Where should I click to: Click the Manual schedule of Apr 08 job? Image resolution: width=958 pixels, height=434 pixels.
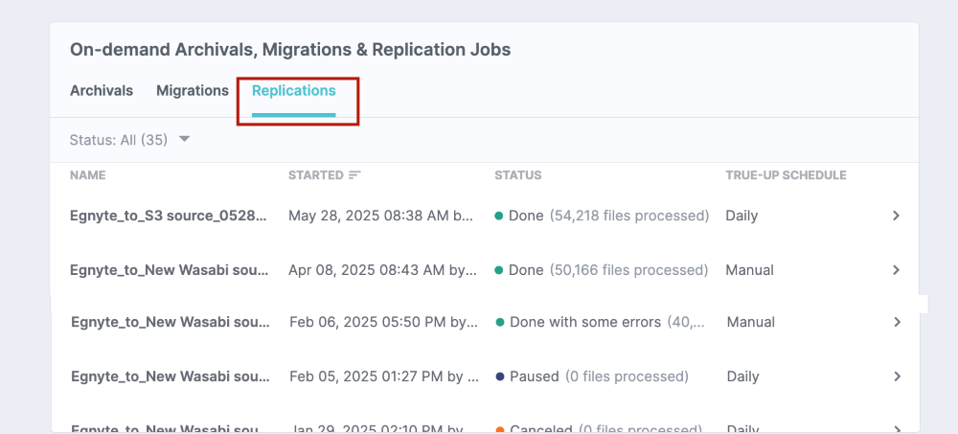(750, 270)
